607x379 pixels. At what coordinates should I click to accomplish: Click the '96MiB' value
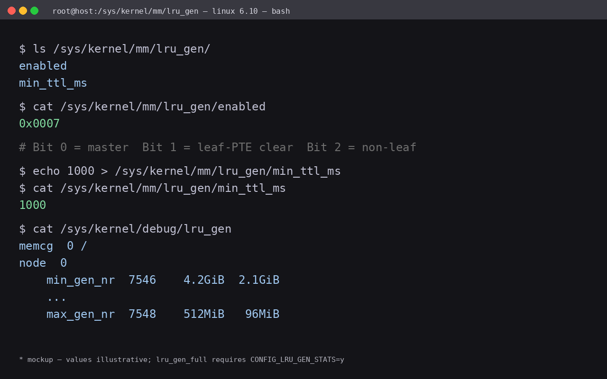coord(262,314)
